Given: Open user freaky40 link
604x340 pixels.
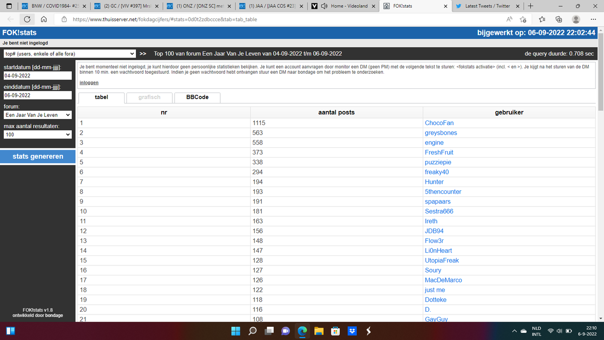Looking at the screenshot, I should tap(437, 172).
